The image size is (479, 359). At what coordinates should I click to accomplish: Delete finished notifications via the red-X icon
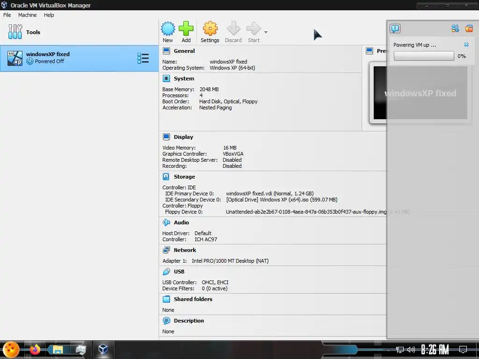(x=469, y=29)
